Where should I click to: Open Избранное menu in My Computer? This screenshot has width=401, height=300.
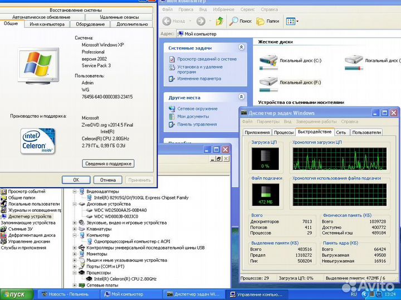click(223, 9)
